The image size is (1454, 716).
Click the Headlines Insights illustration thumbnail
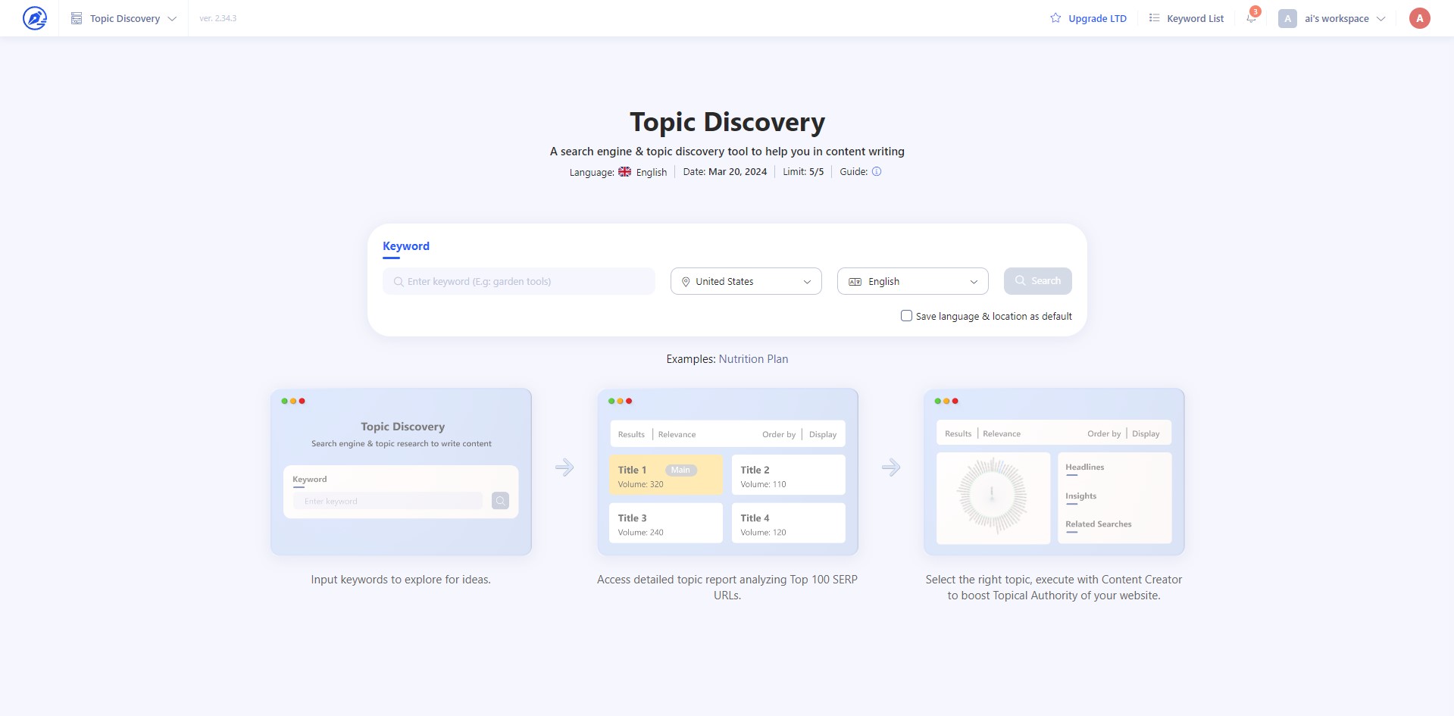[1054, 472]
